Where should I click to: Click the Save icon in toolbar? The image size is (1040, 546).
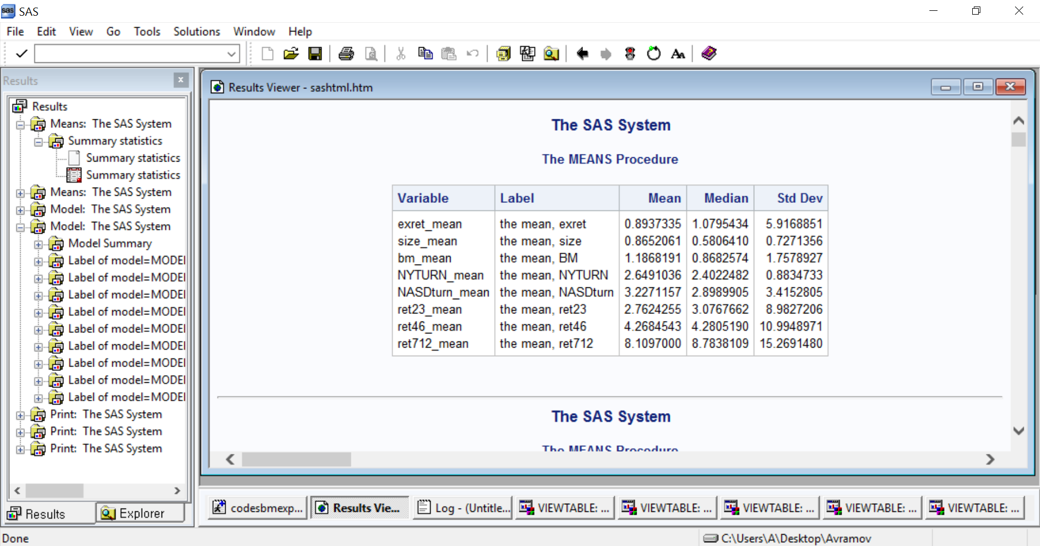click(315, 54)
